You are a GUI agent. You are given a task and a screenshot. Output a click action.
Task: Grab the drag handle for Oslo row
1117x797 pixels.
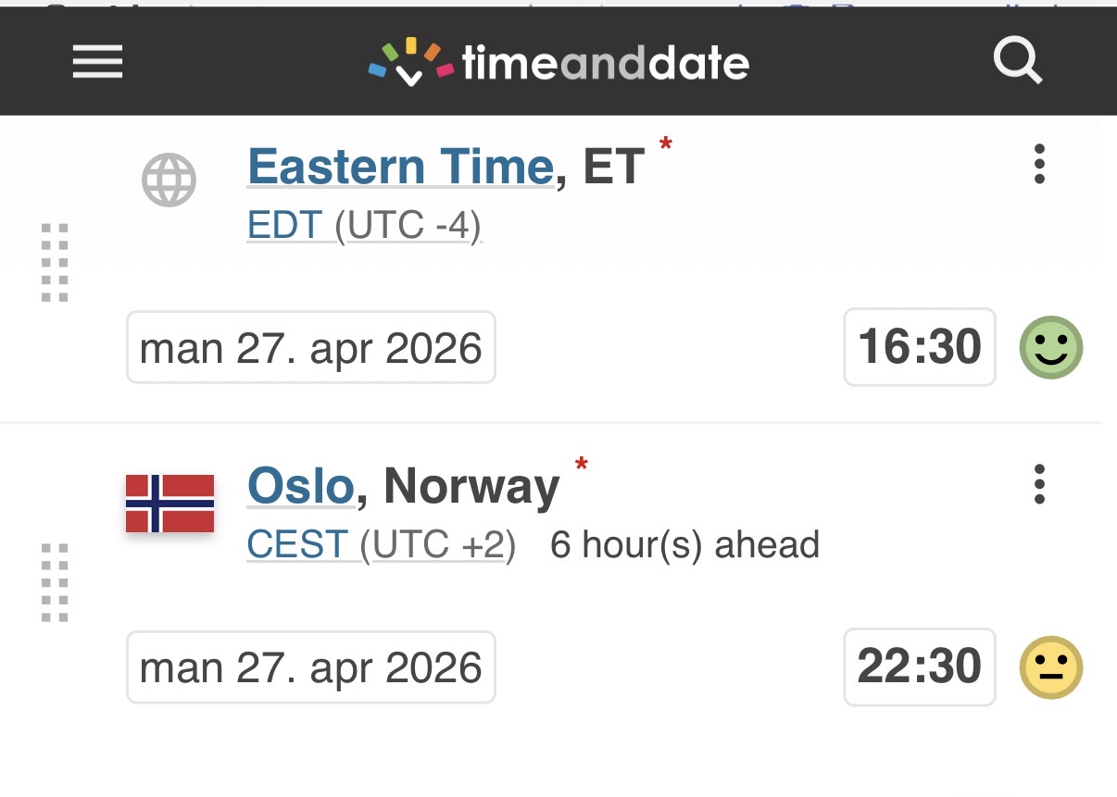point(56,582)
